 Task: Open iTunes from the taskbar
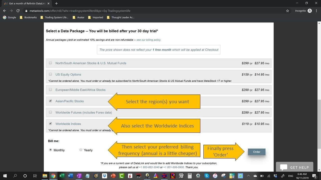click(215, 176)
